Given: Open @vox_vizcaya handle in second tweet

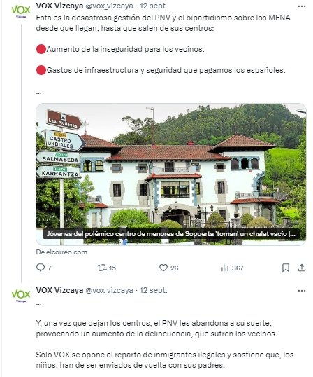Looking at the screenshot, I should pos(109,290).
